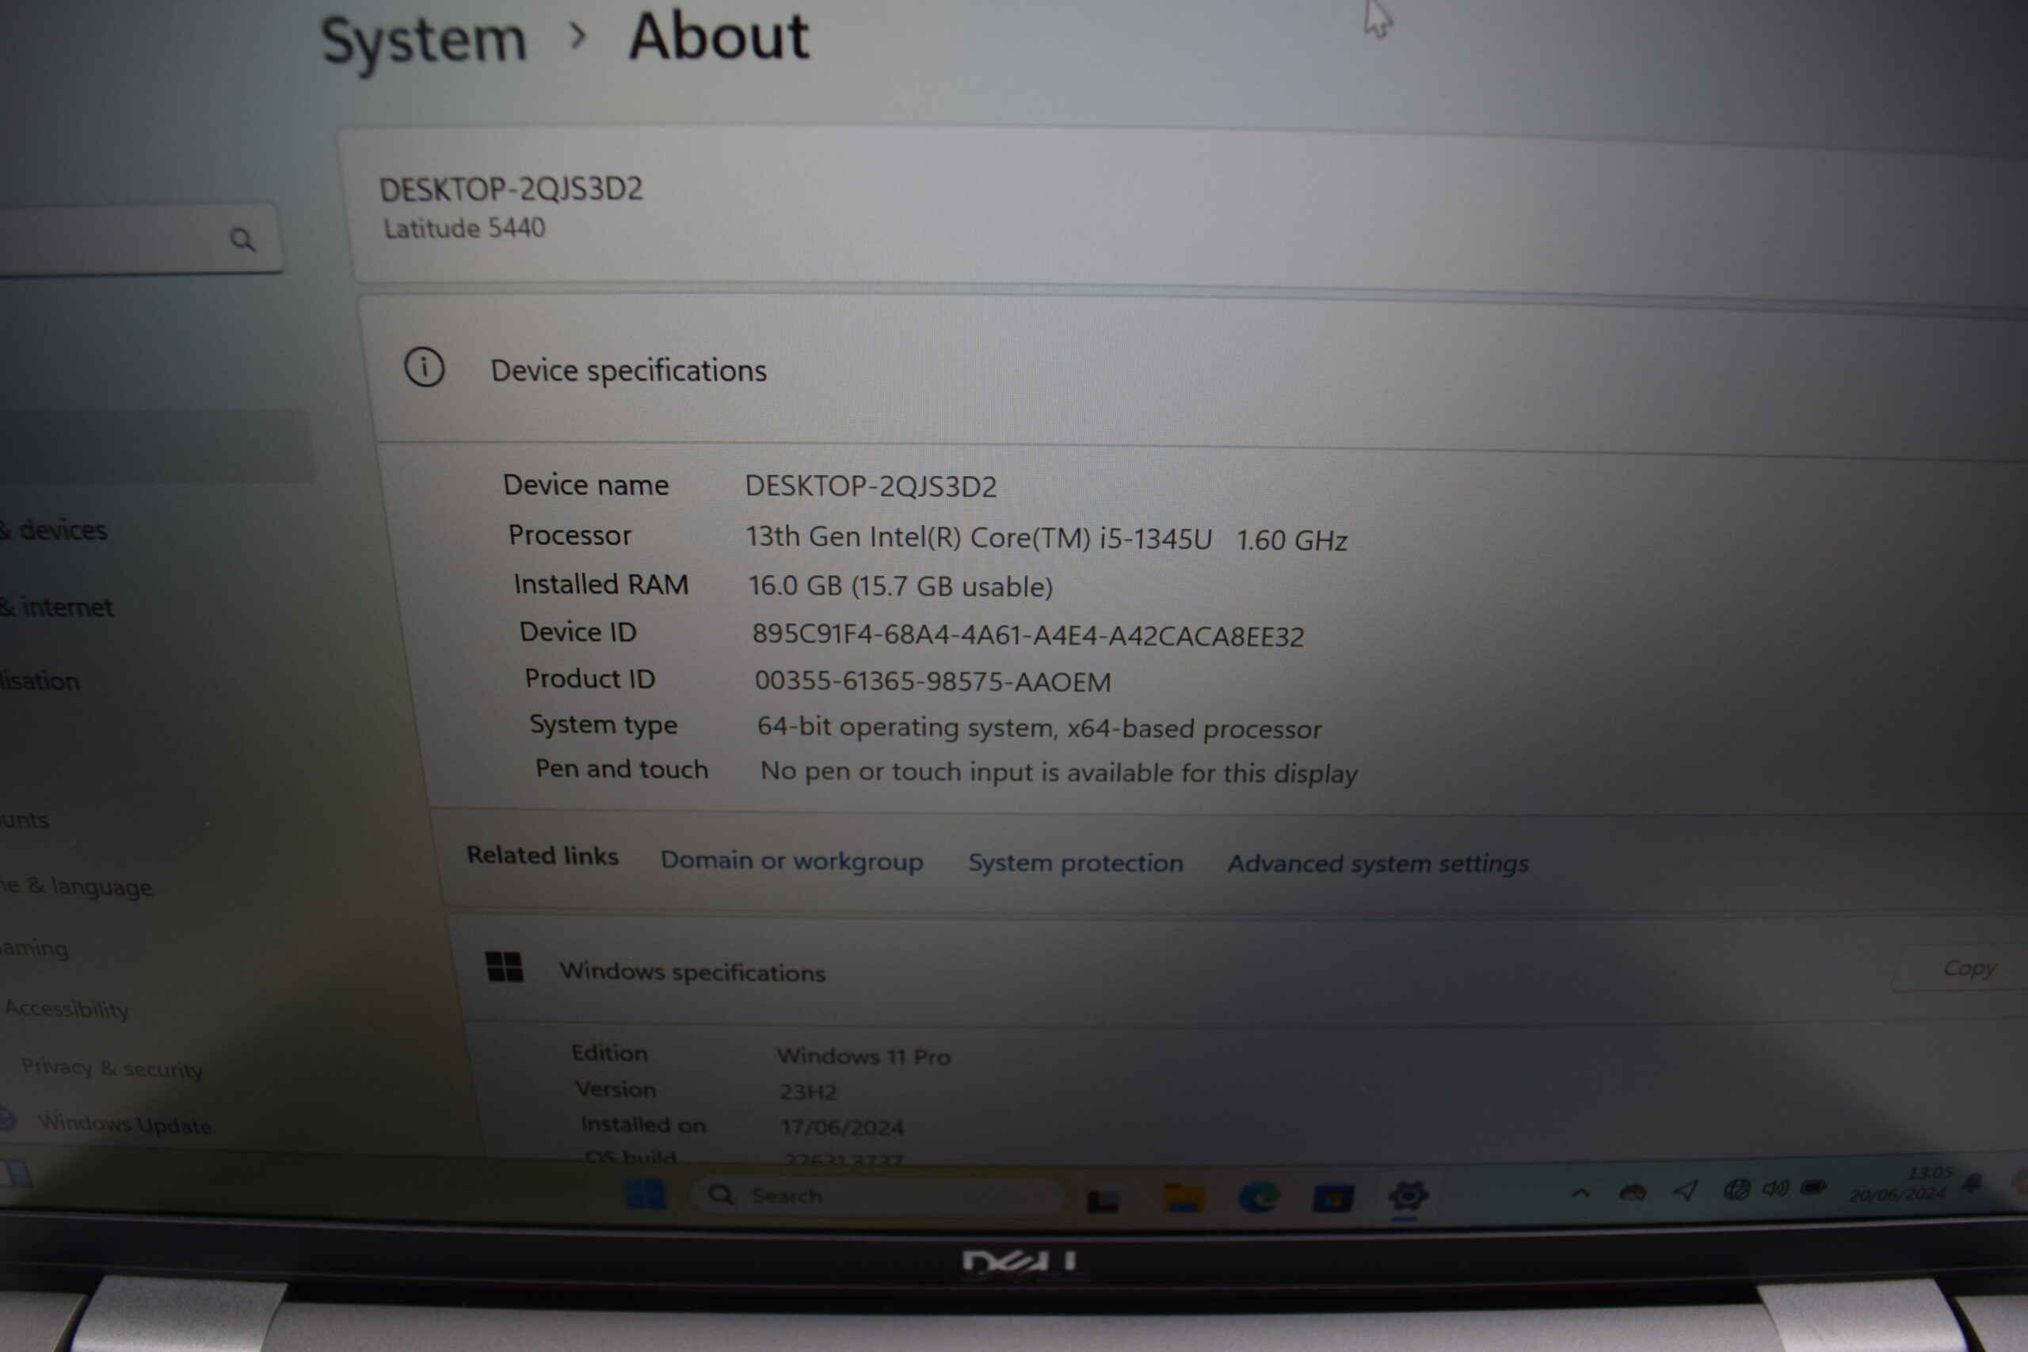Click the Windows logo icon beside Windows specifications
Screen dimensions: 2028x1352
click(x=505, y=966)
